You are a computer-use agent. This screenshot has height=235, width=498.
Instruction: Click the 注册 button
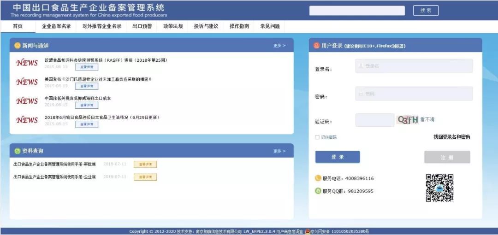pos(447,157)
